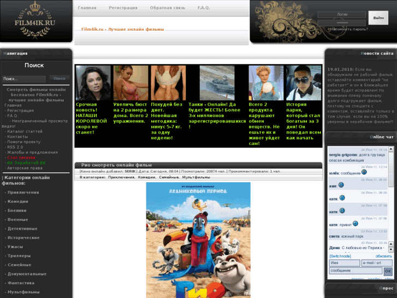This screenshot has width=397, height=298.
Task: Open Авторские права sidebar link
Action: click(25, 168)
